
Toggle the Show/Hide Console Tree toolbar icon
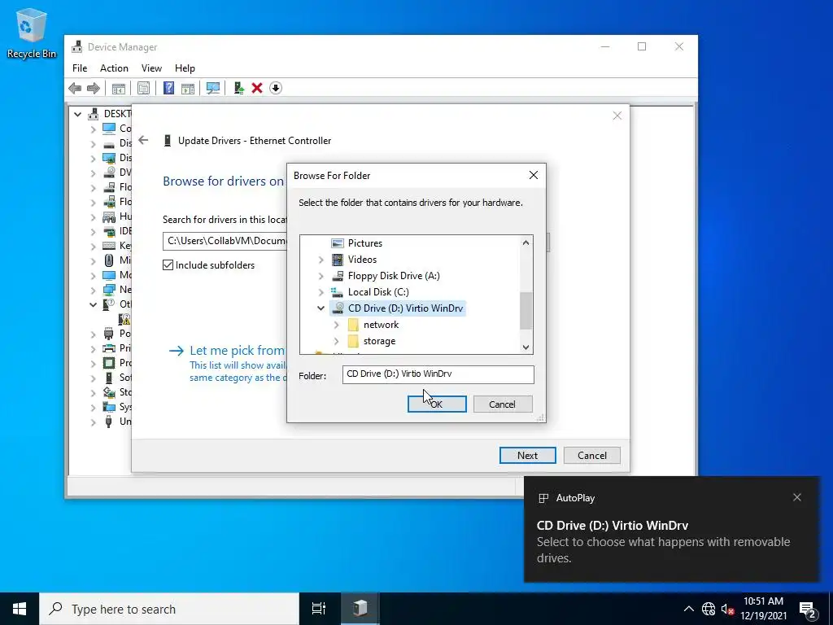pos(119,88)
